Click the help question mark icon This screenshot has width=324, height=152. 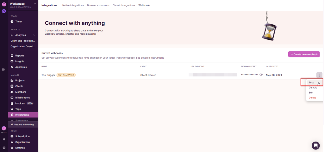[4, 148]
